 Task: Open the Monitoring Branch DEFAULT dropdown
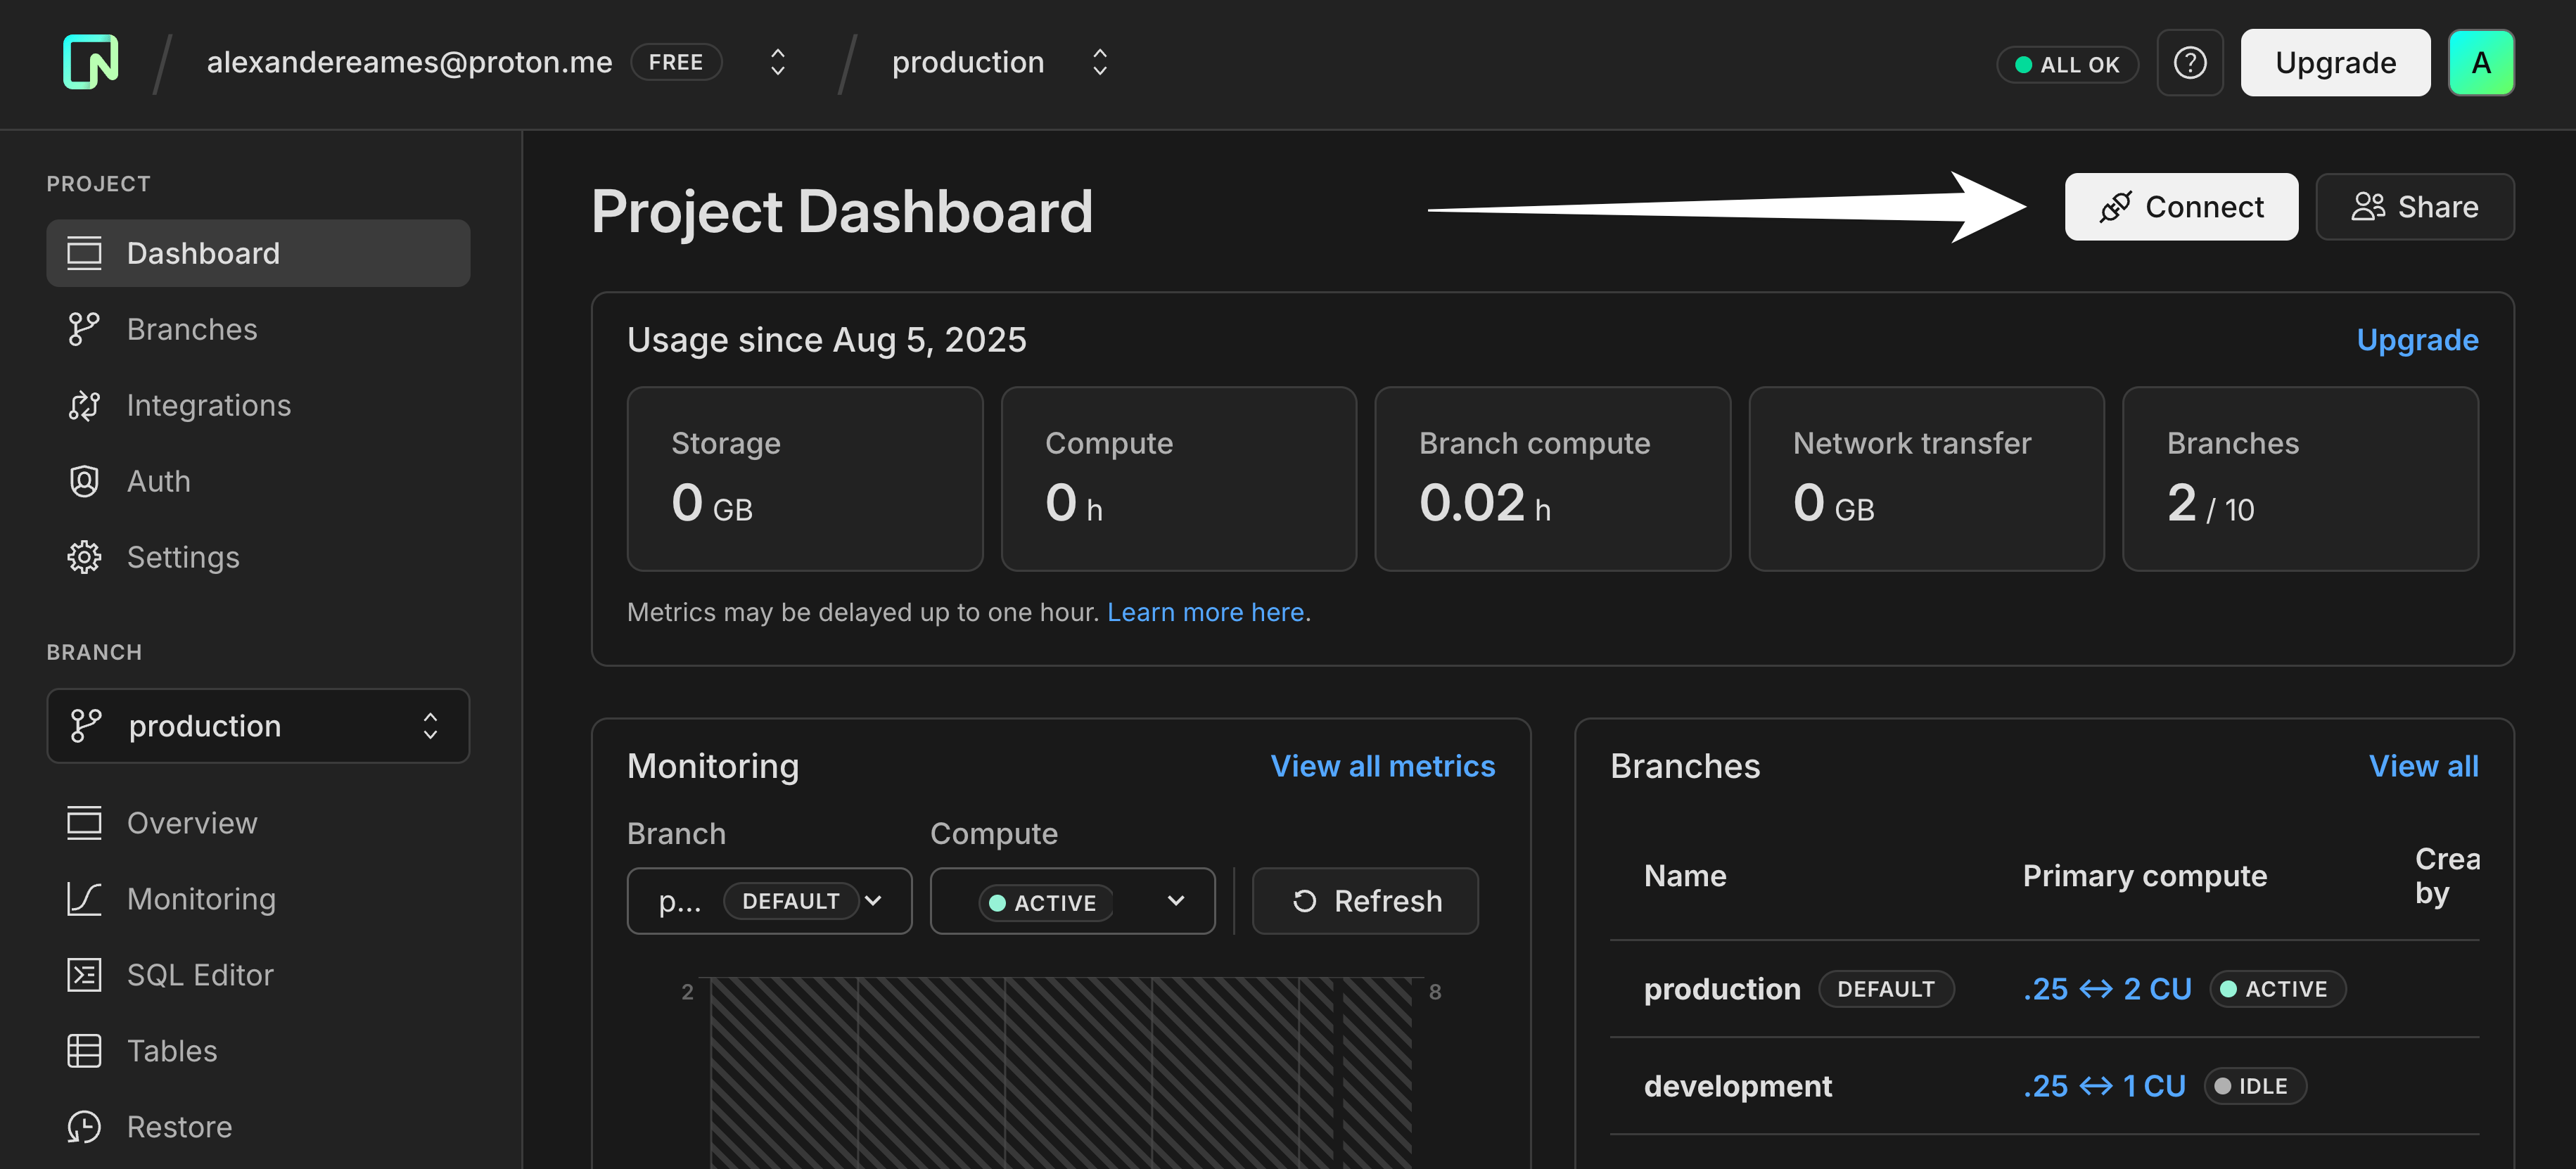[x=769, y=901]
